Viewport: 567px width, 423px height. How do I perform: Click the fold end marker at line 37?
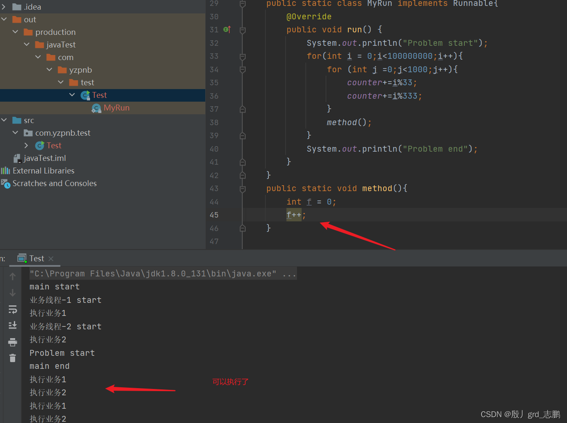pos(243,109)
